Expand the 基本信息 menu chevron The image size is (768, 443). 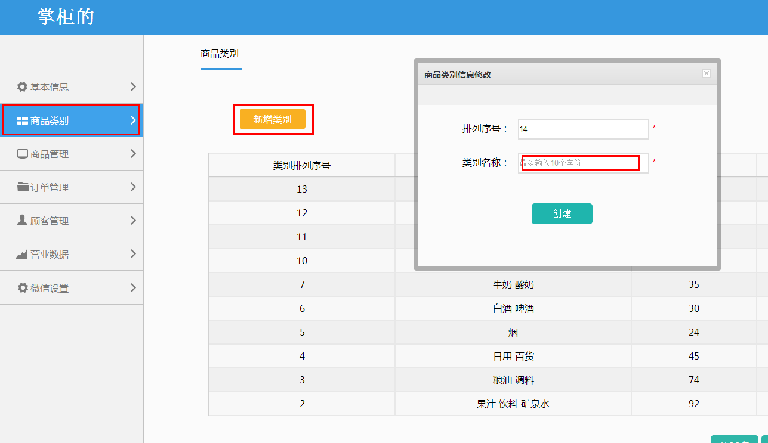pyautogui.click(x=133, y=87)
